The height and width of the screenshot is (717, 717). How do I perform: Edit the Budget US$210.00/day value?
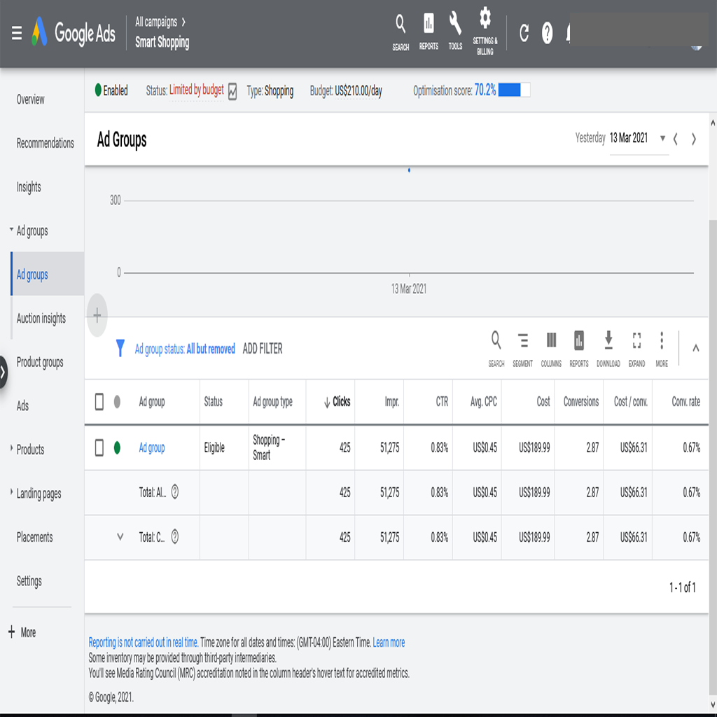point(358,91)
